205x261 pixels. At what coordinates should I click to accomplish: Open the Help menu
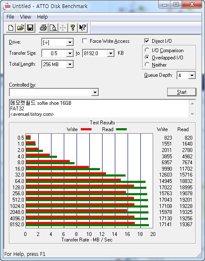coord(42,17)
